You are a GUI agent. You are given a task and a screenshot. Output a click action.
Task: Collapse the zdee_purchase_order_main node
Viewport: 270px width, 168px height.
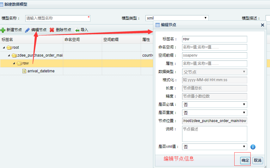point(9,56)
